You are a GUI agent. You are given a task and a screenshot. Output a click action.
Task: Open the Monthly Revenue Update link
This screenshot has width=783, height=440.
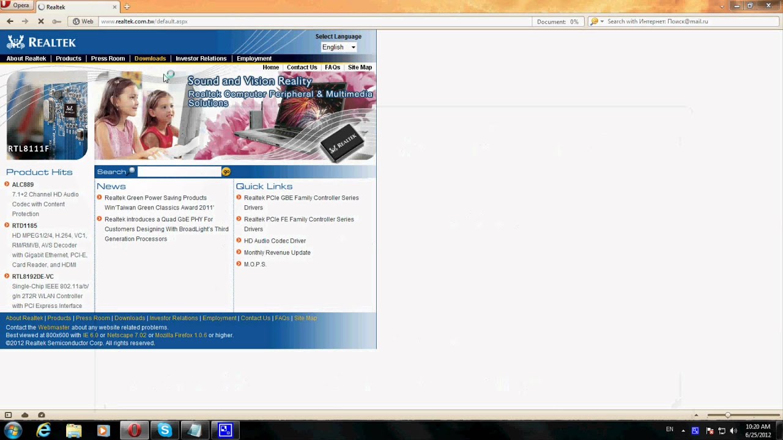point(277,252)
